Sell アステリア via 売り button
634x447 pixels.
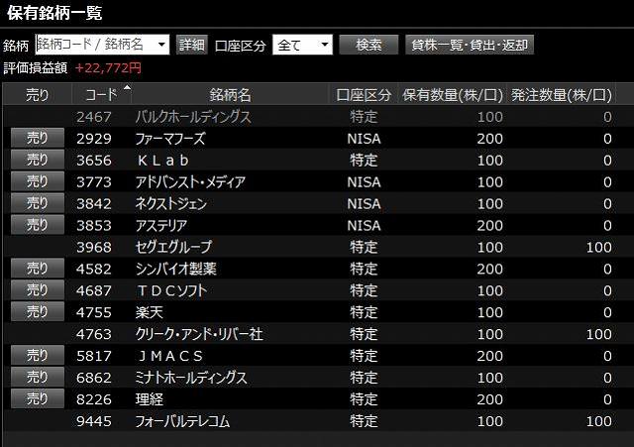(38, 225)
